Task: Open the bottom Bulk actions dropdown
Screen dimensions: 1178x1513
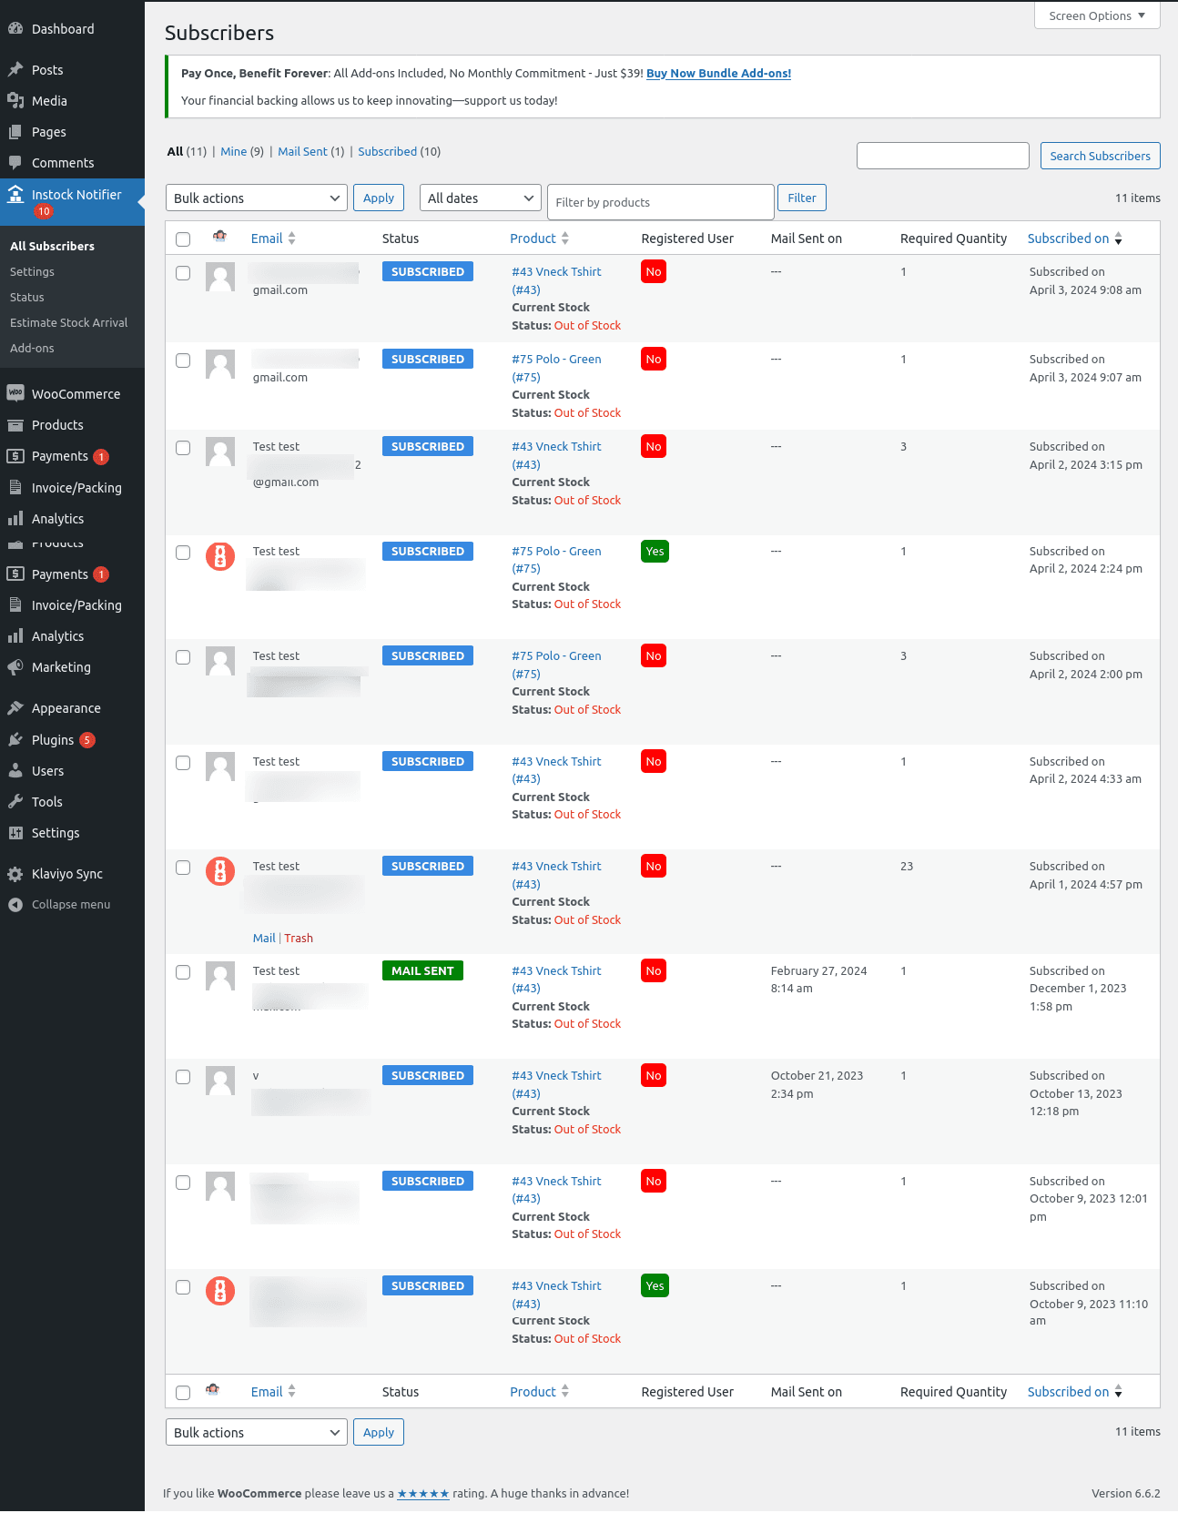Action: [257, 1432]
